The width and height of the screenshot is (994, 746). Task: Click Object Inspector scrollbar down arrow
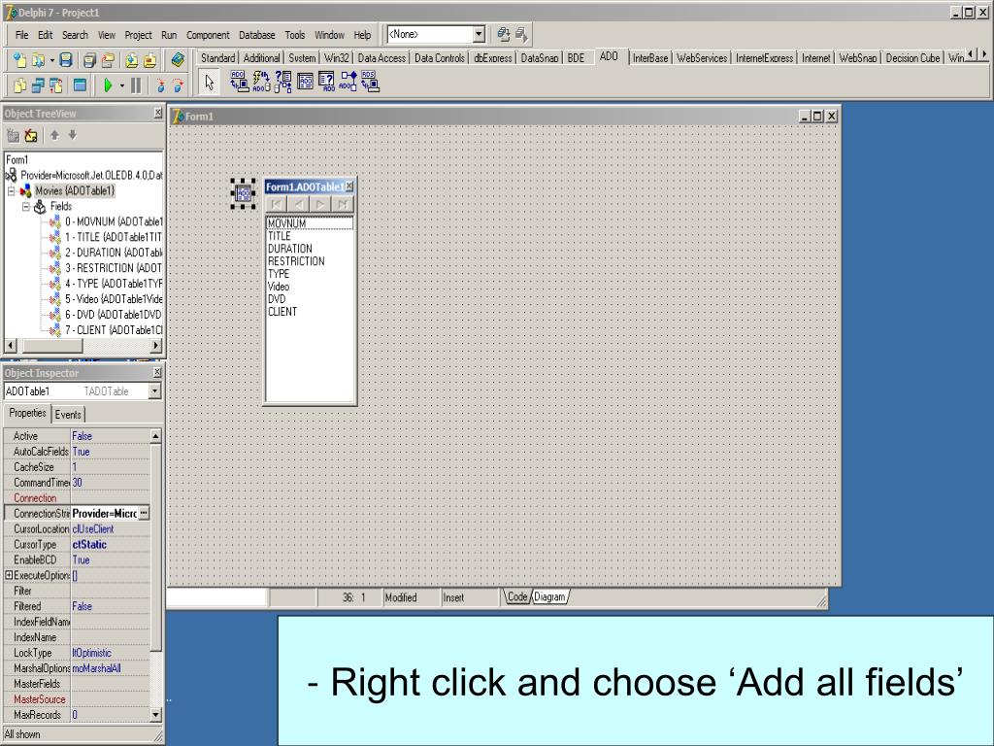pyautogui.click(x=156, y=715)
